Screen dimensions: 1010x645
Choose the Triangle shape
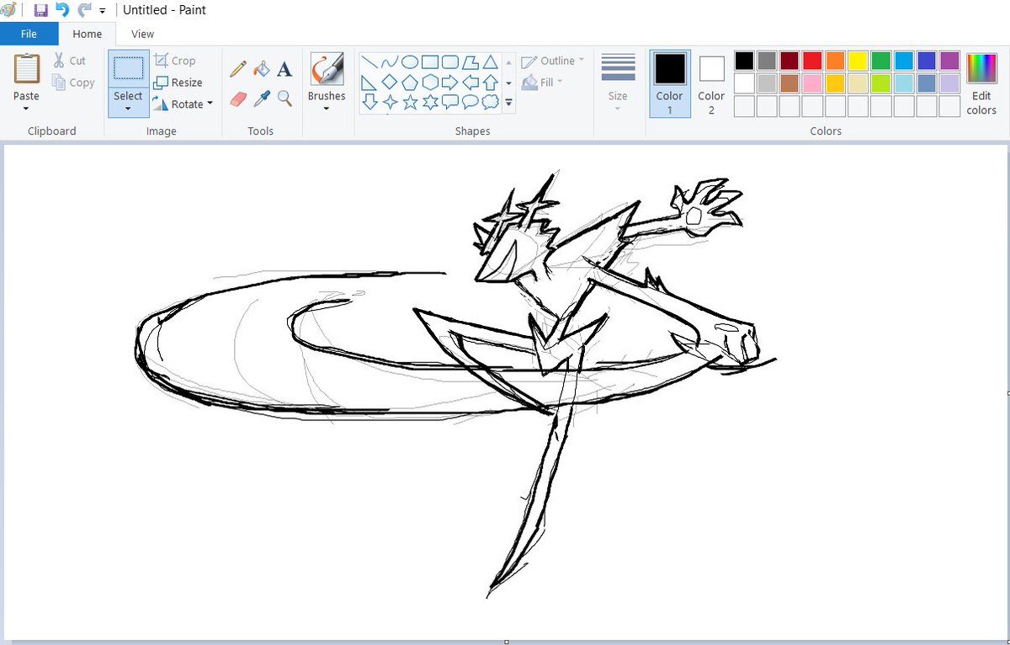click(x=490, y=61)
